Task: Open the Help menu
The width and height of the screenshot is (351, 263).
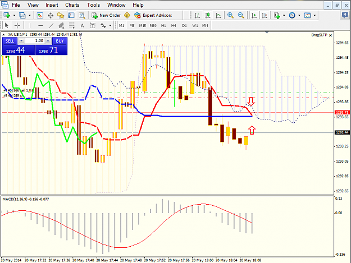Action: (138, 5)
